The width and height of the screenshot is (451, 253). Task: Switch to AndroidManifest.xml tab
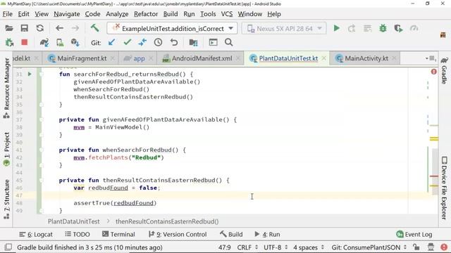(x=202, y=58)
